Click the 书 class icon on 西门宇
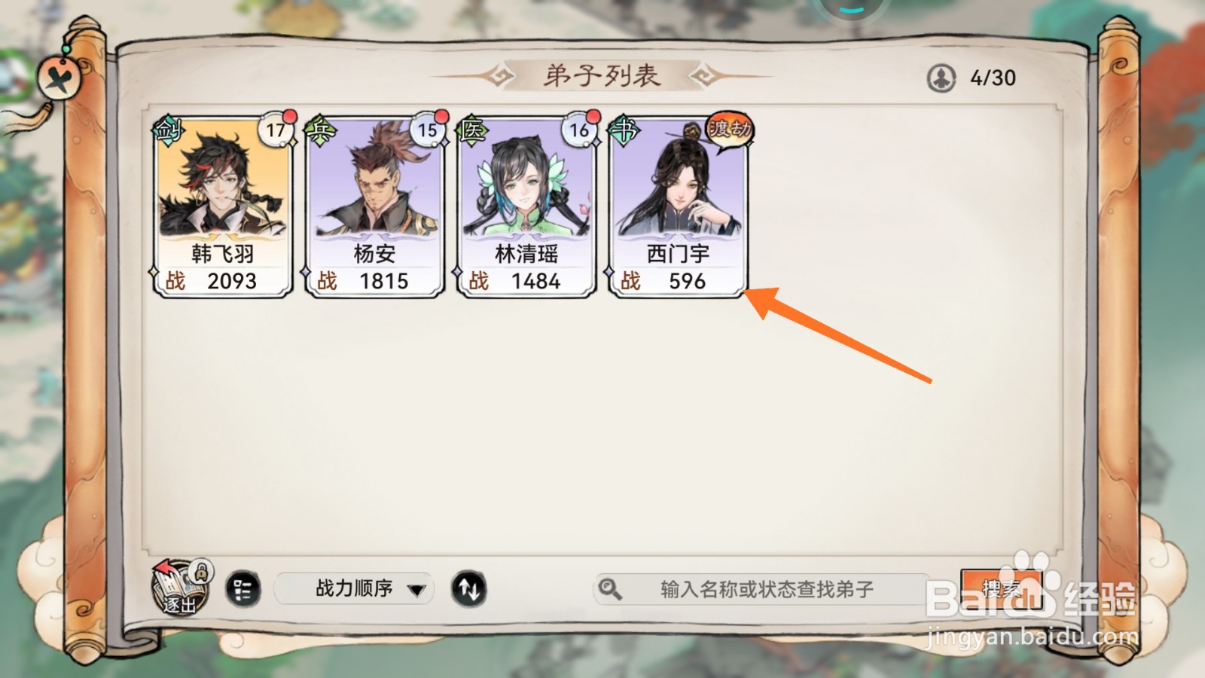Viewport: 1205px width, 678px height. [624, 130]
